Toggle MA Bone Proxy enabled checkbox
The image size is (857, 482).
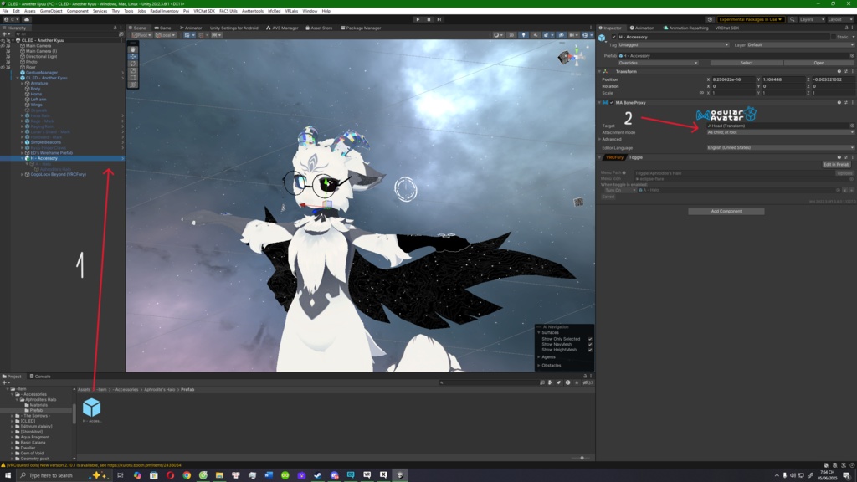point(612,103)
